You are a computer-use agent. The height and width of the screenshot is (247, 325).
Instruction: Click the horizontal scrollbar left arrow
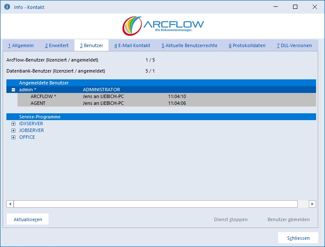(10, 204)
